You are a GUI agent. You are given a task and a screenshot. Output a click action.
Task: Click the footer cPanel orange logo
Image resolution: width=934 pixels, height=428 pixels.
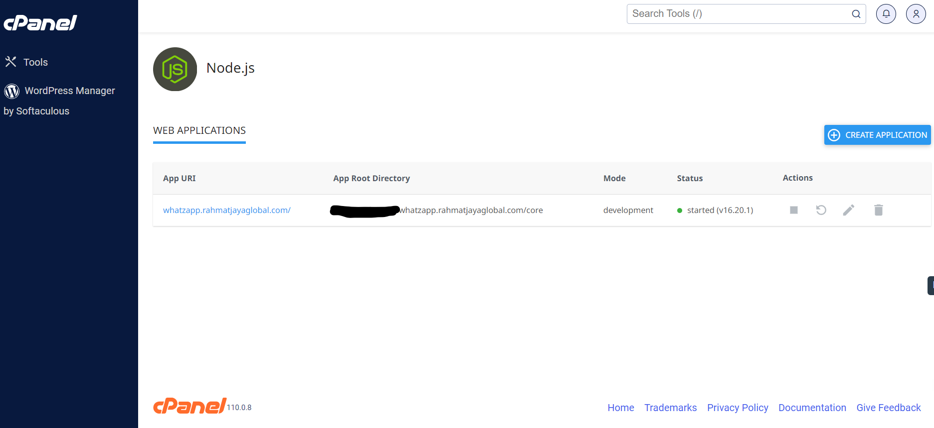(x=190, y=406)
